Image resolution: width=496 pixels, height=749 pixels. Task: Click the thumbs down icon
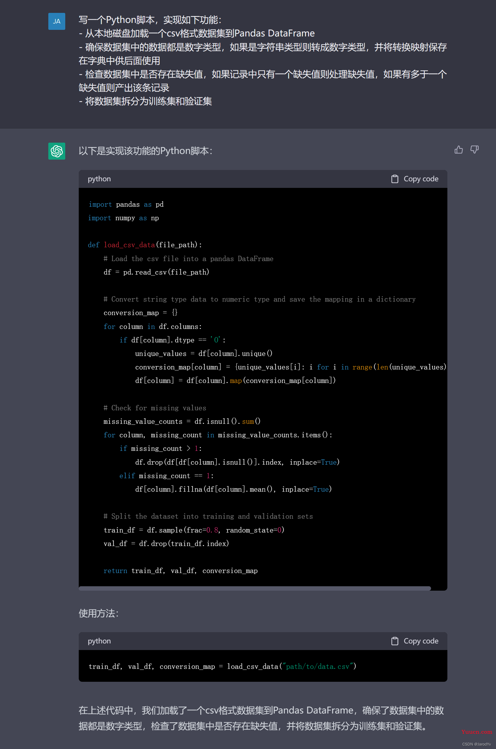(474, 150)
